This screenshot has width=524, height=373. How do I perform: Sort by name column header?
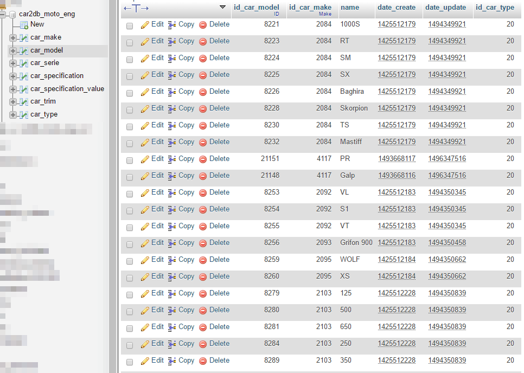(x=350, y=8)
